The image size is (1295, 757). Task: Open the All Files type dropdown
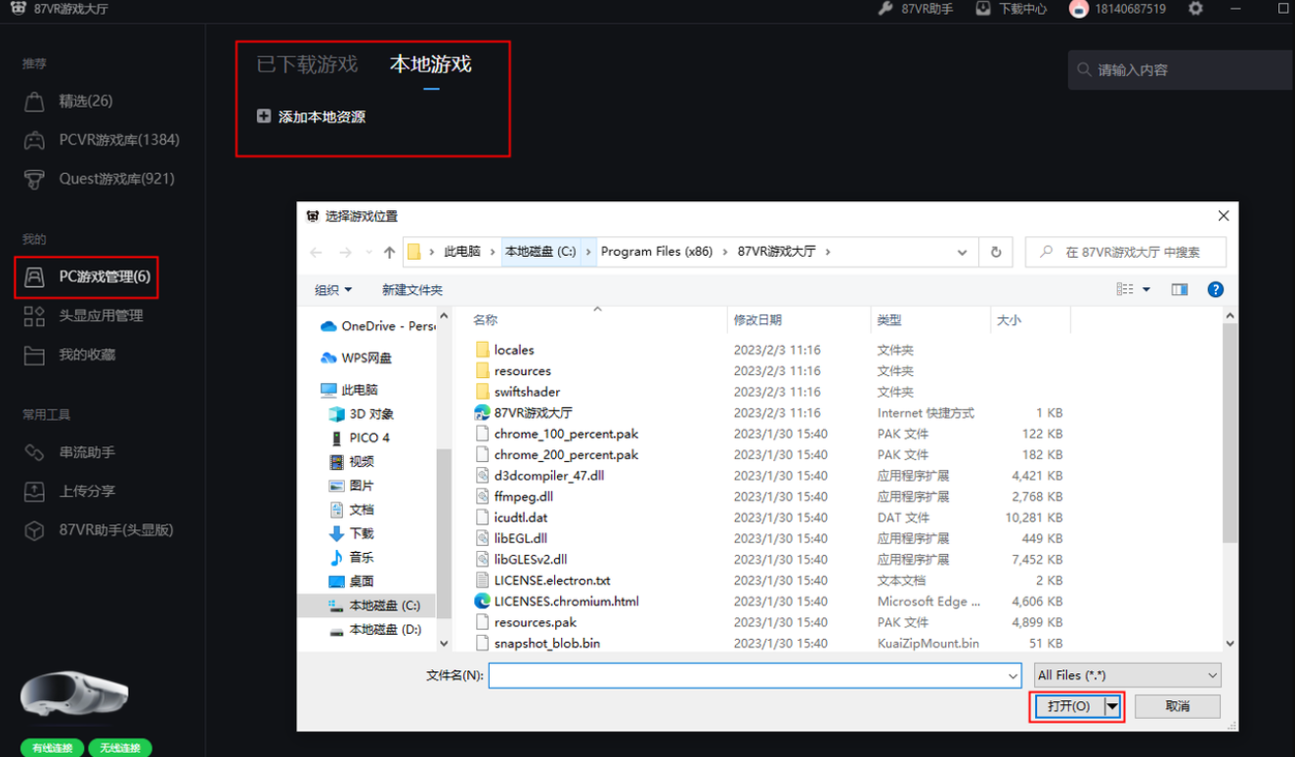click(x=1127, y=675)
